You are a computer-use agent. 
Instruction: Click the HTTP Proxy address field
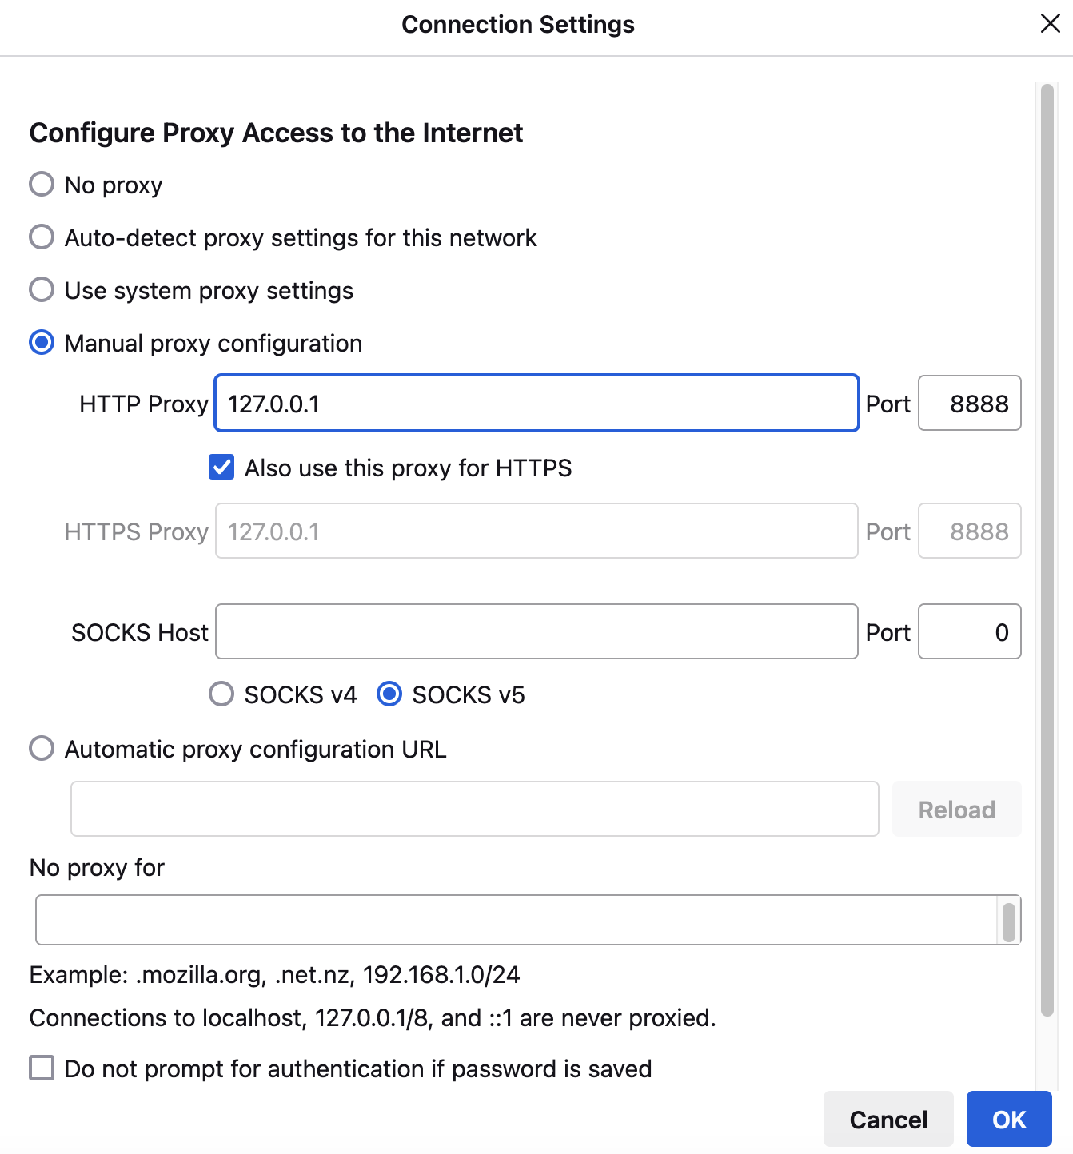tap(536, 404)
